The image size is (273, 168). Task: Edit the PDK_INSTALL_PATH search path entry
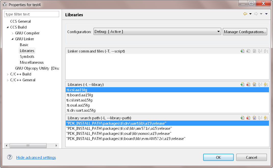[x=254, y=118]
